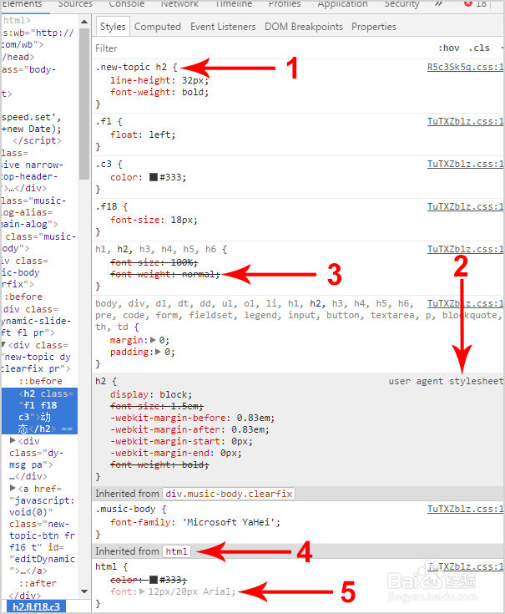
Task: Expand the new-topic-btn anchor node
Action: coord(13,489)
